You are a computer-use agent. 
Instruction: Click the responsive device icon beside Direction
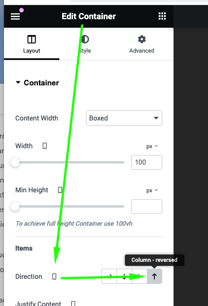54,277
